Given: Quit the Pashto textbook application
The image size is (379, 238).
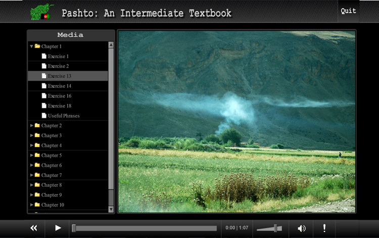Looking at the screenshot, I should coord(348,11).
